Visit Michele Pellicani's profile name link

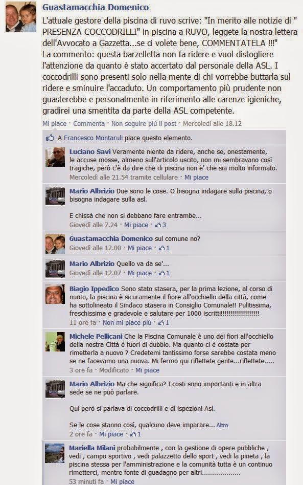coord(96,336)
